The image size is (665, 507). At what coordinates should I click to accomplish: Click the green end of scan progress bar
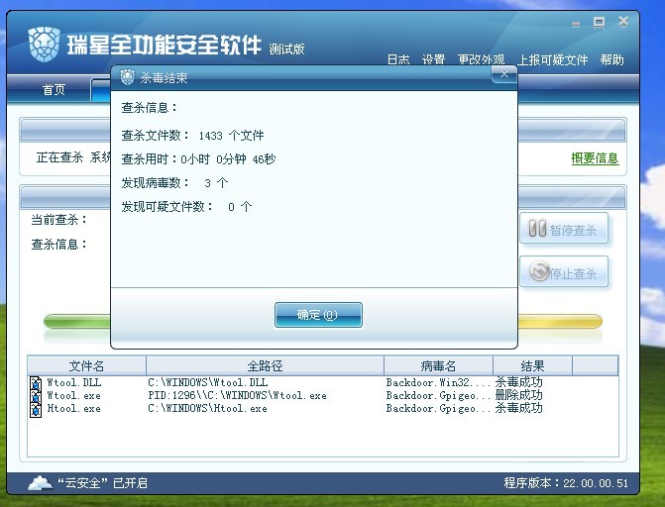click(x=77, y=321)
